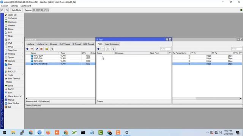Open PPP in sidebar
Viewport: 243px width, 136px height.
pos(10,32)
